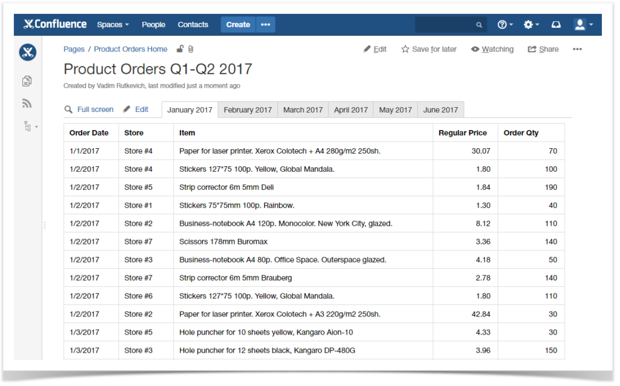Switch to the June 2017 tab
The height and width of the screenshot is (386, 620).
coord(440,110)
